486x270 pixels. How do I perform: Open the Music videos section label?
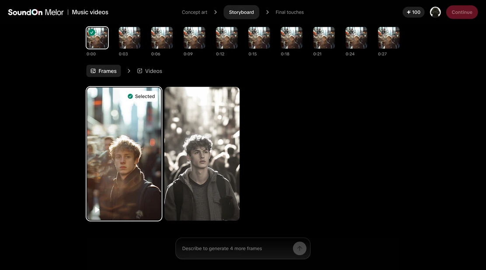(90, 12)
